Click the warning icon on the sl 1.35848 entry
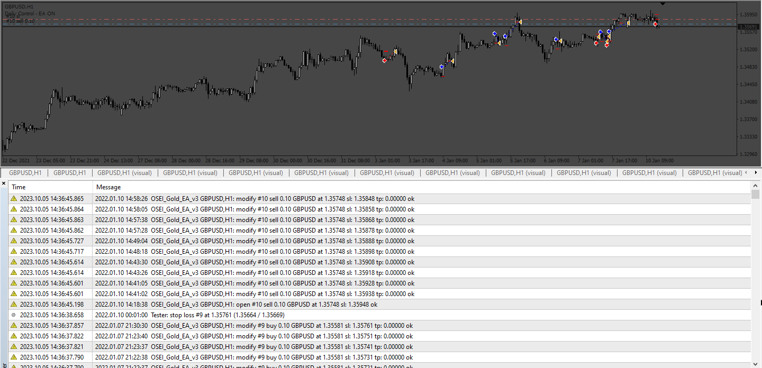762x368 pixels. (x=14, y=199)
